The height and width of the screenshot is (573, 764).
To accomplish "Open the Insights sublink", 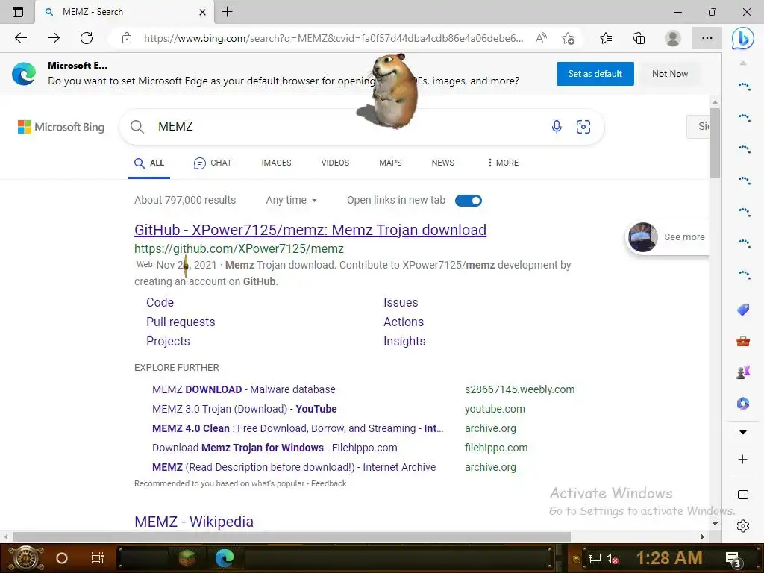I will [404, 341].
